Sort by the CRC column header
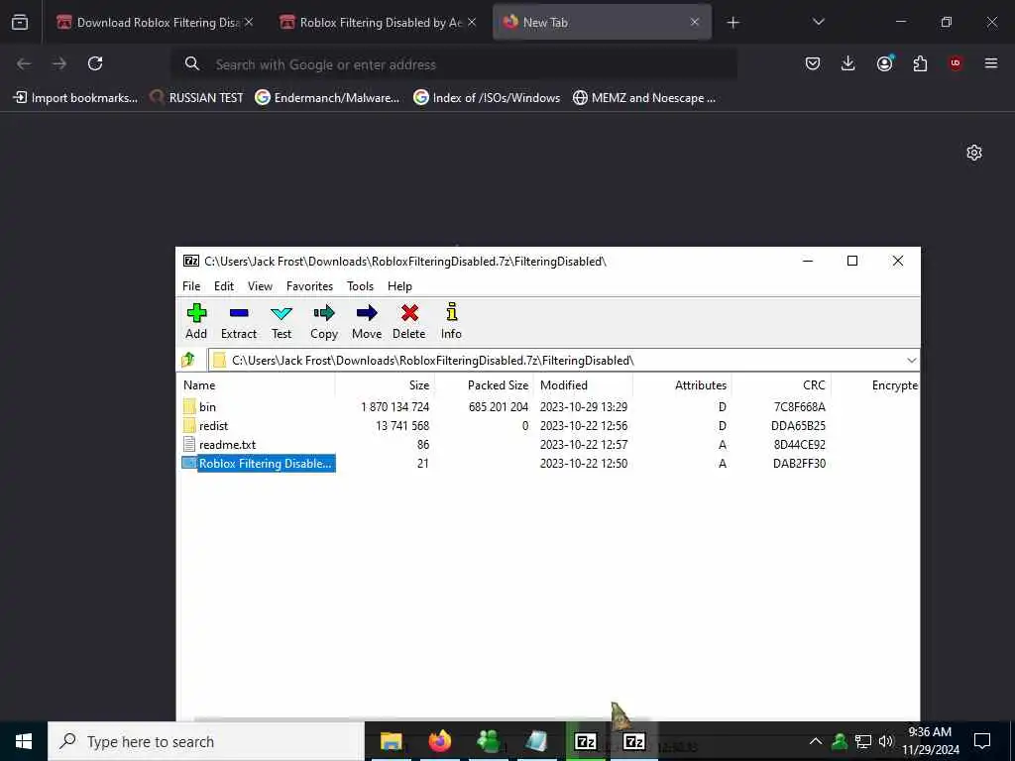Viewport: 1015px width, 761px height. tap(781, 385)
